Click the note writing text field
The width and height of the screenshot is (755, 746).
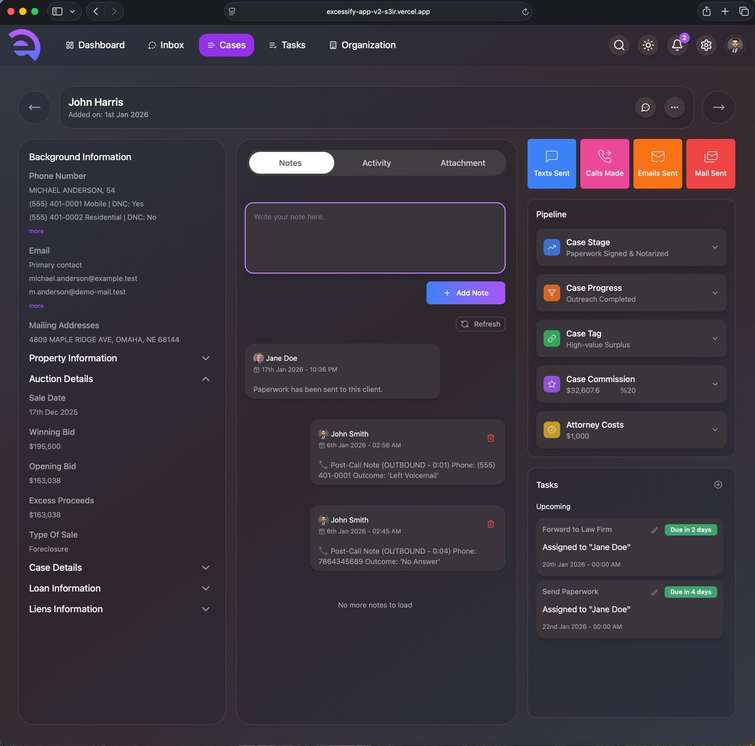(x=374, y=238)
